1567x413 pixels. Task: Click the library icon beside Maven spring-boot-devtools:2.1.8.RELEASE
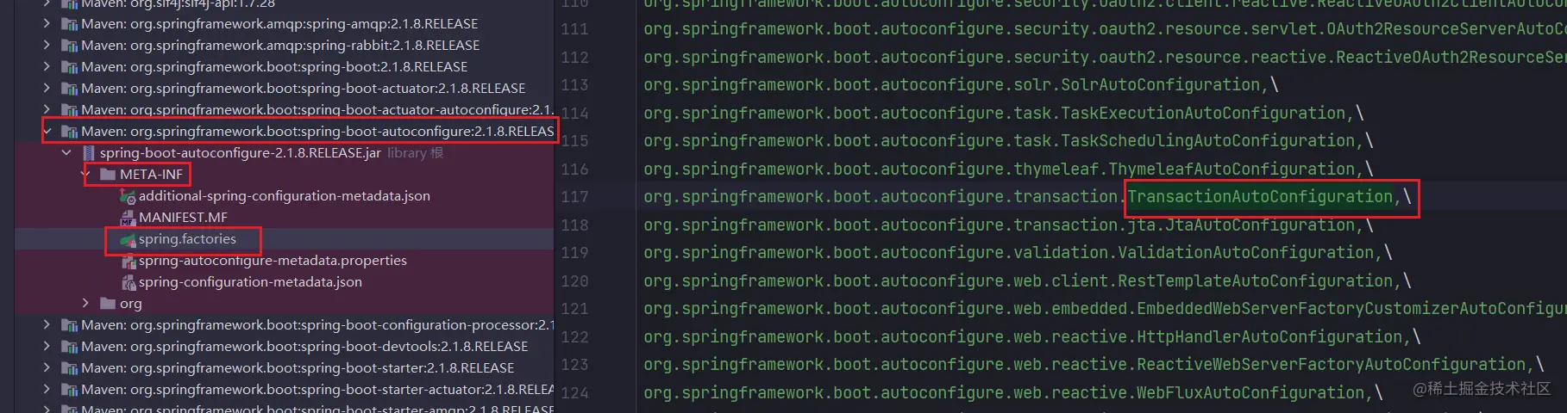click(69, 347)
